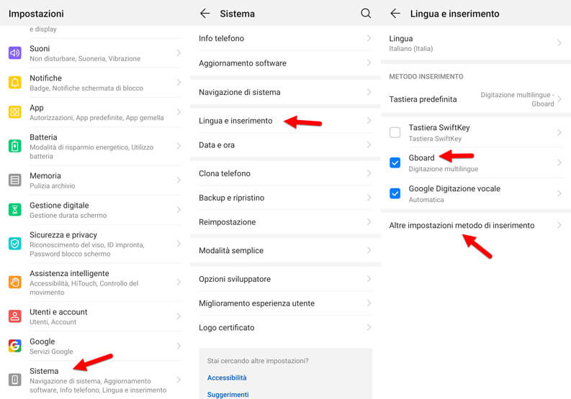The image size is (571, 399).
Task: Open the Accessibilità link
Action: point(227,377)
